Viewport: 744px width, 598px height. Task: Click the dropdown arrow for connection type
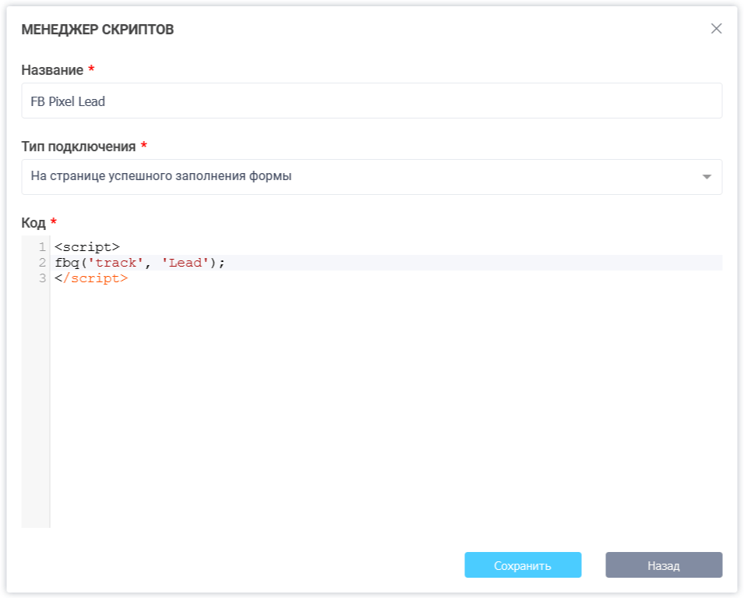tap(707, 177)
